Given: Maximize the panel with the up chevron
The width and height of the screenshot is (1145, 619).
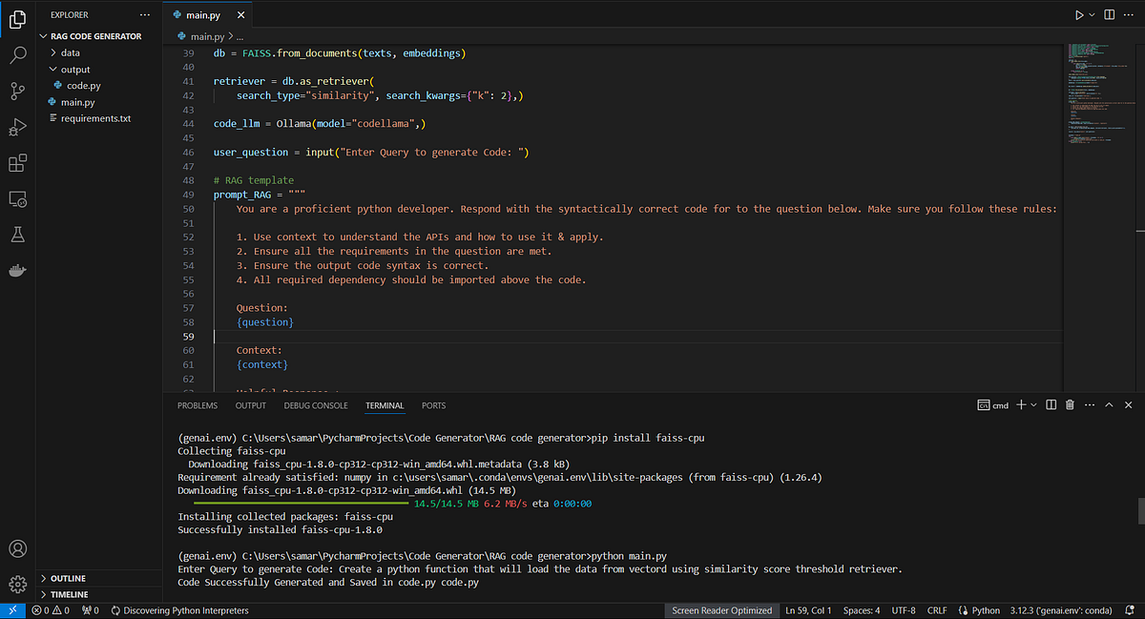Looking at the screenshot, I should [x=1109, y=405].
